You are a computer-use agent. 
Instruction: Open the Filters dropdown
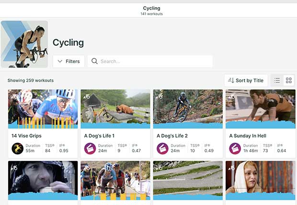click(69, 61)
